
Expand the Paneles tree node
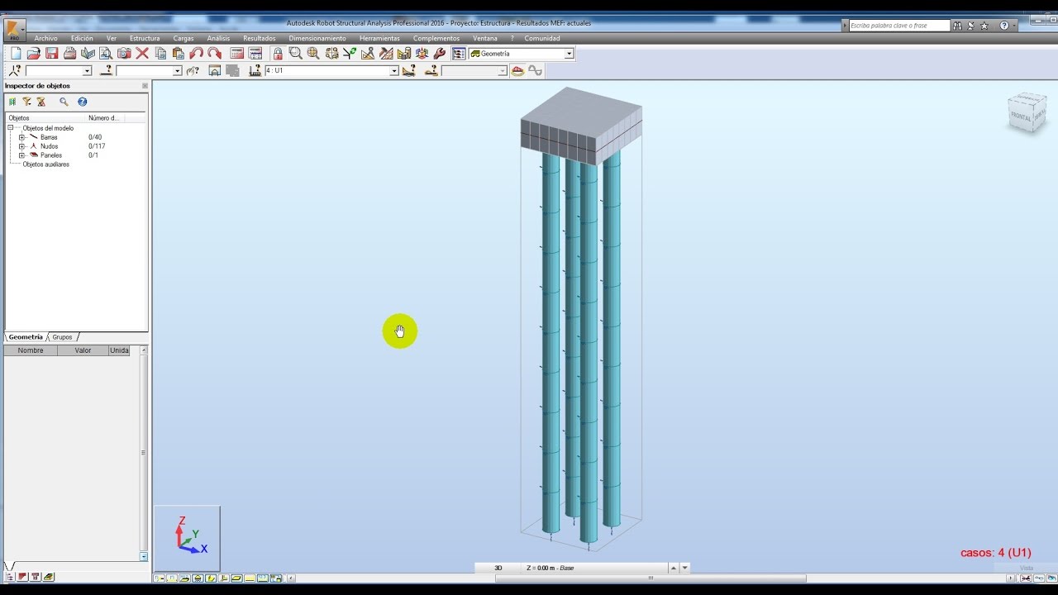pyautogui.click(x=22, y=155)
